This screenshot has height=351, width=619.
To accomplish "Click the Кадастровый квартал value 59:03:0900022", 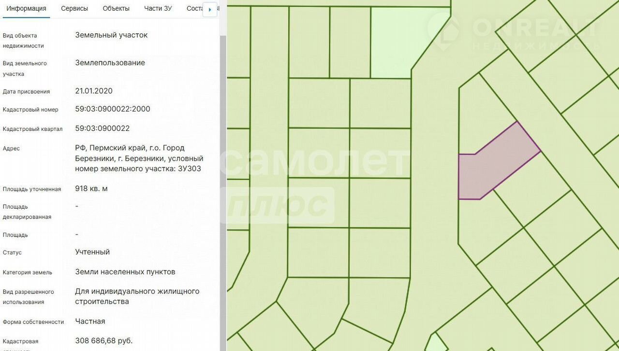I will [x=103, y=128].
